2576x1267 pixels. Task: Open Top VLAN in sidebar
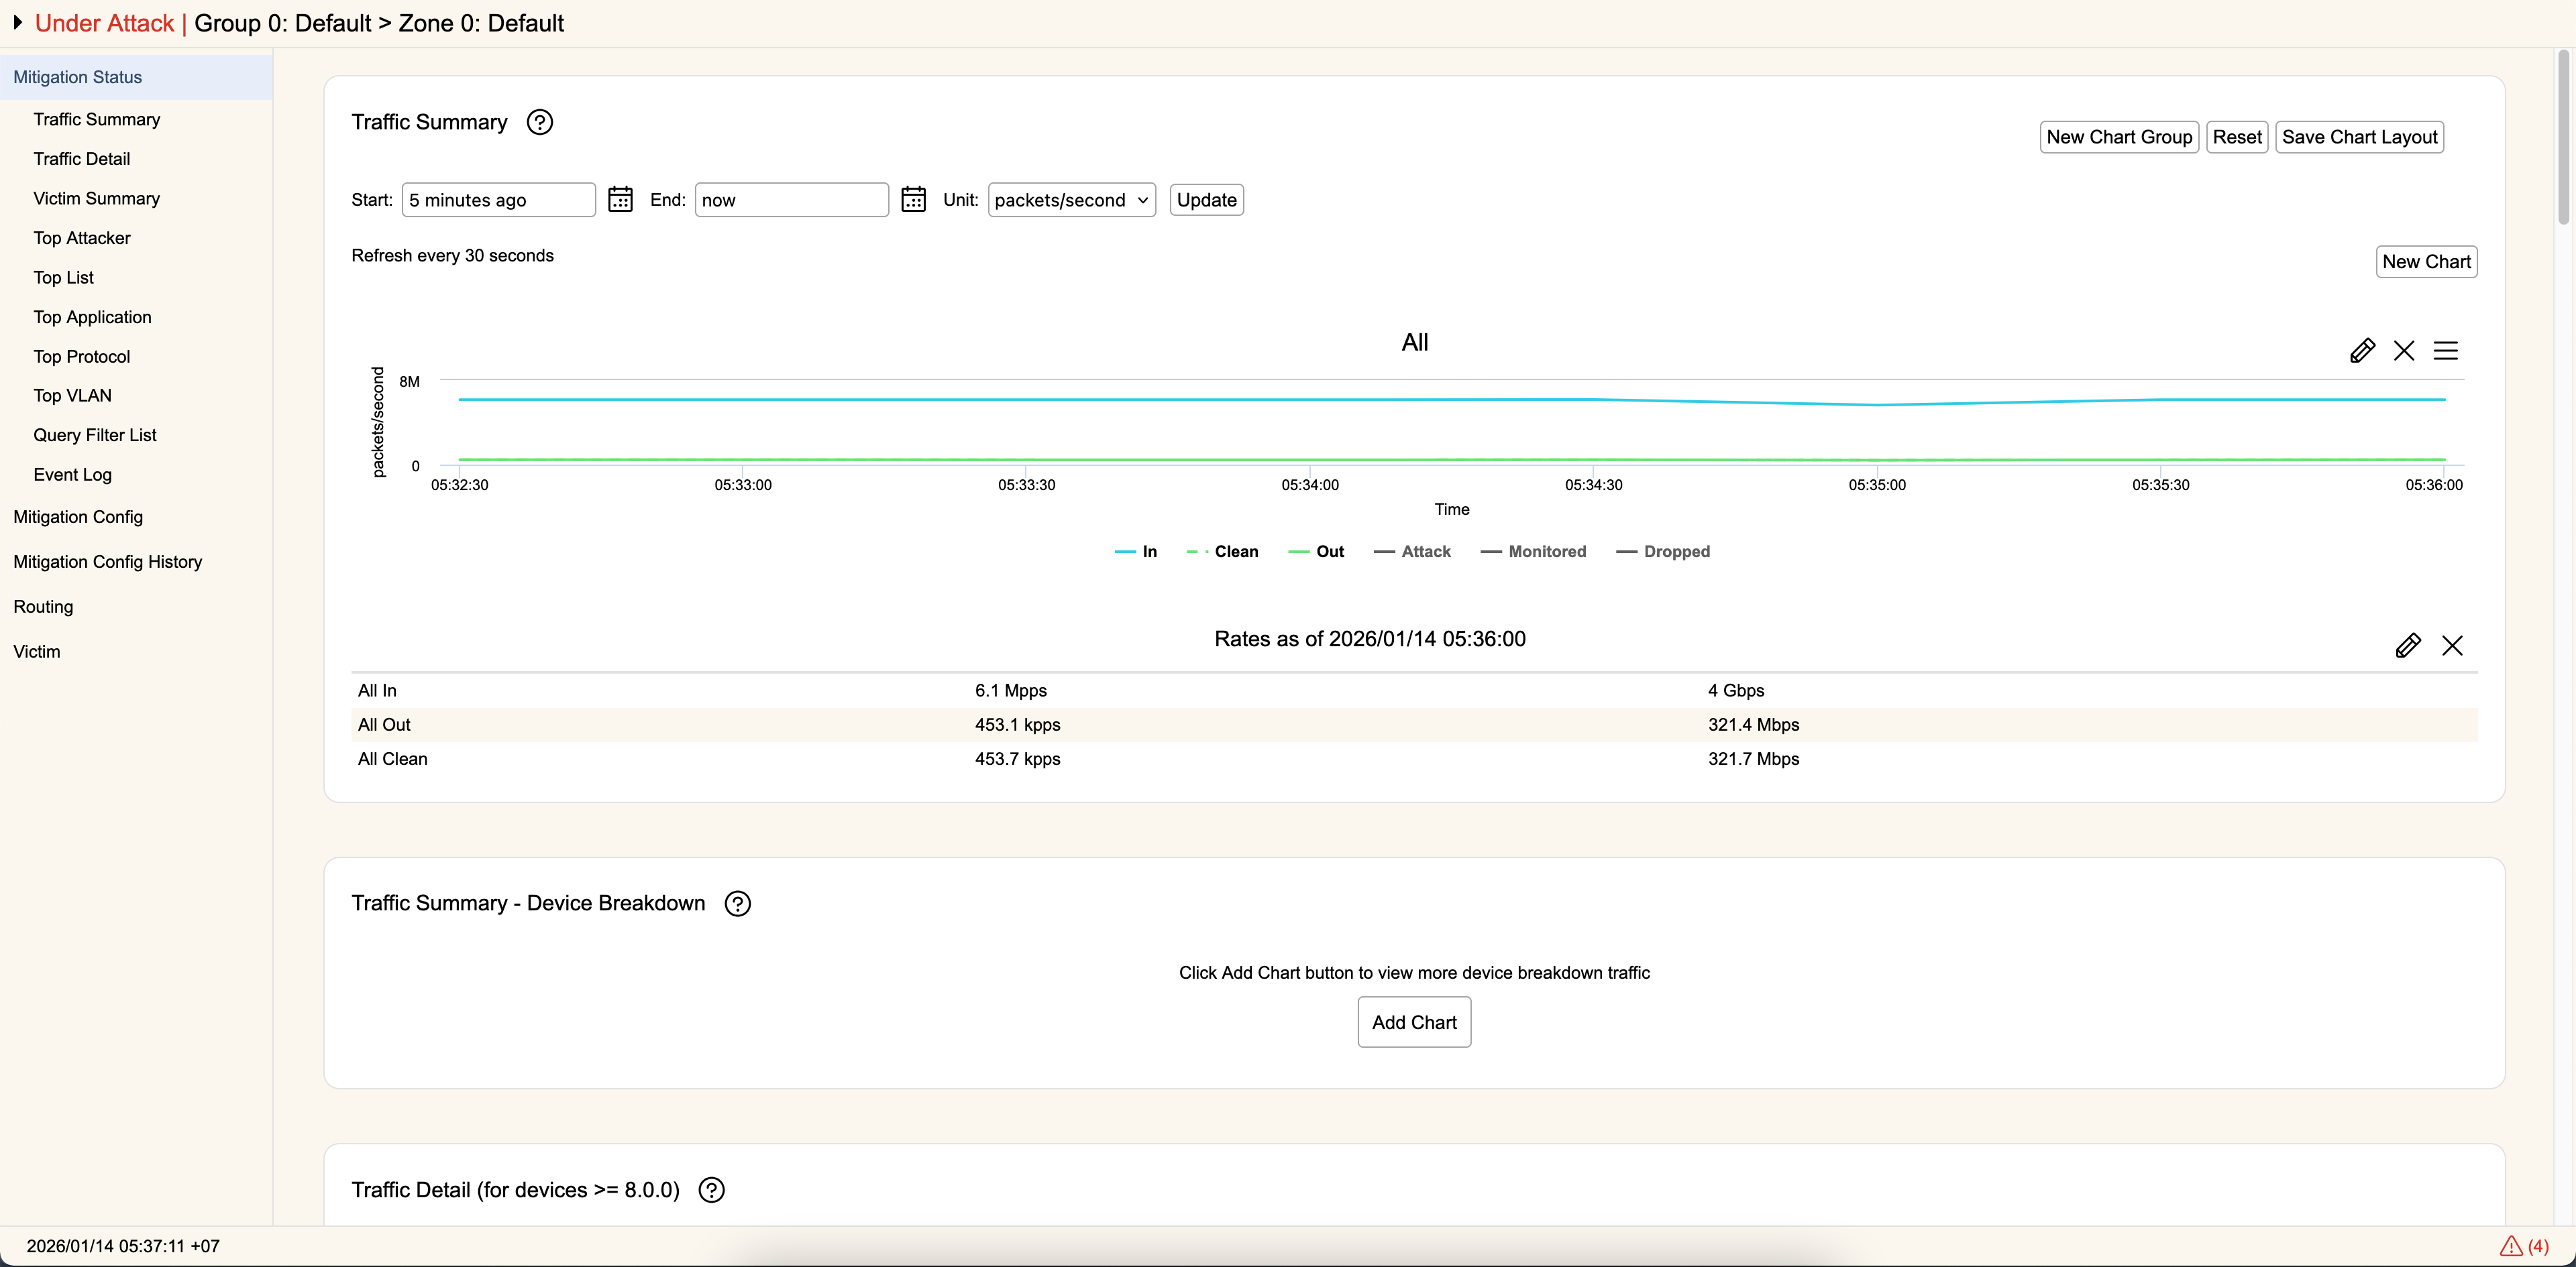pyautogui.click(x=73, y=396)
